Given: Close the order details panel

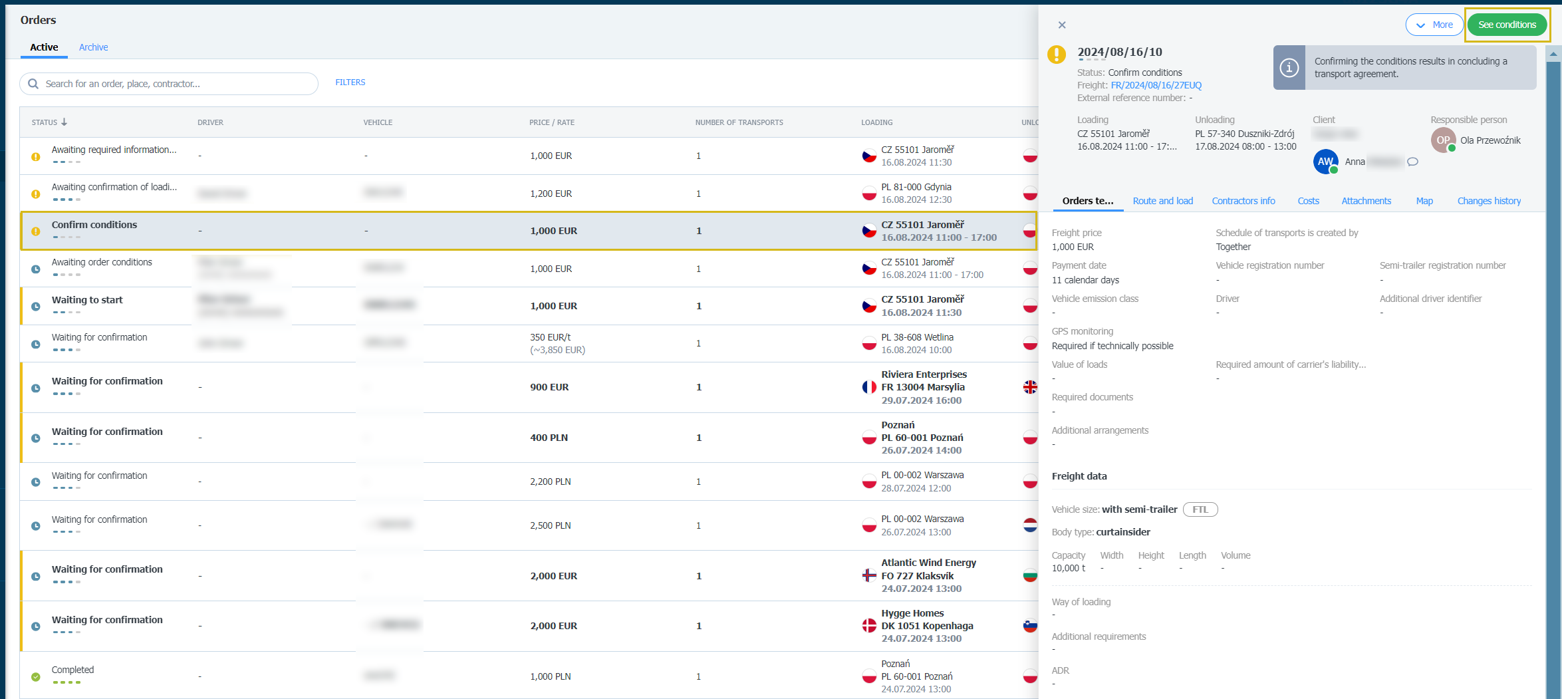Looking at the screenshot, I should click(1062, 25).
